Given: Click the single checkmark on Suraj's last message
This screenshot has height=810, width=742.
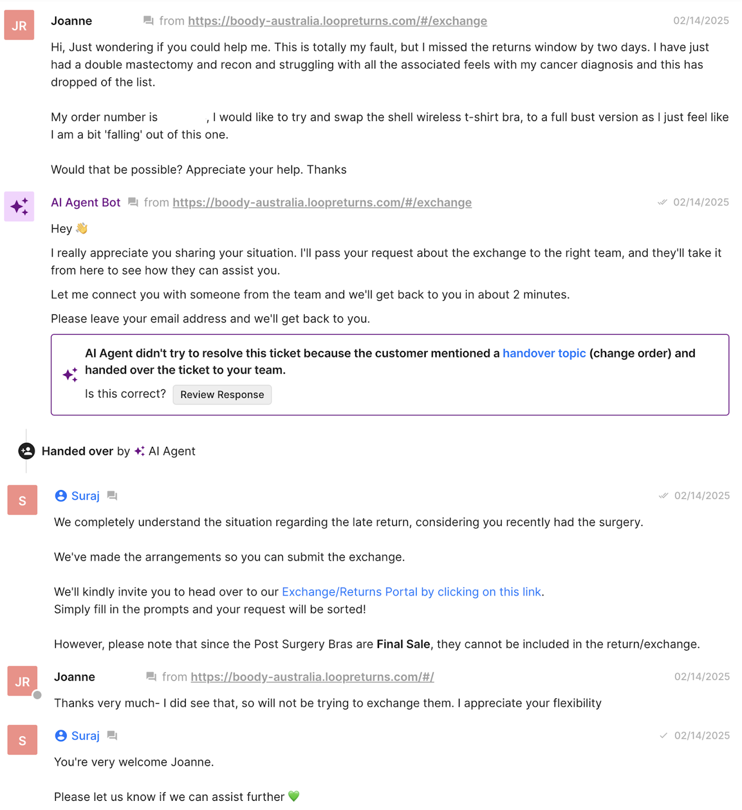Looking at the screenshot, I should (664, 735).
